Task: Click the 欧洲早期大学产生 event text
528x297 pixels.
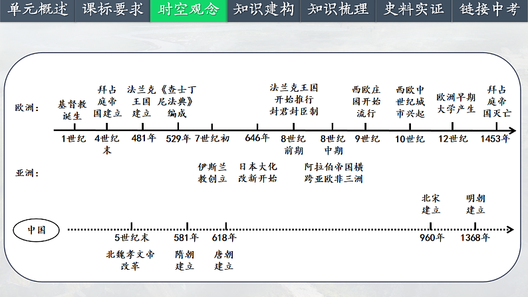Action: click(x=456, y=103)
